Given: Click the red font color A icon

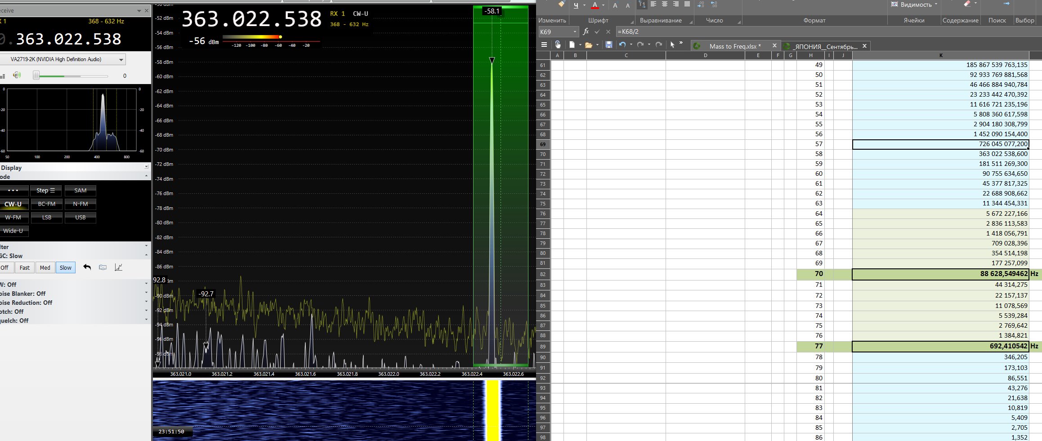Looking at the screenshot, I should click(595, 5).
